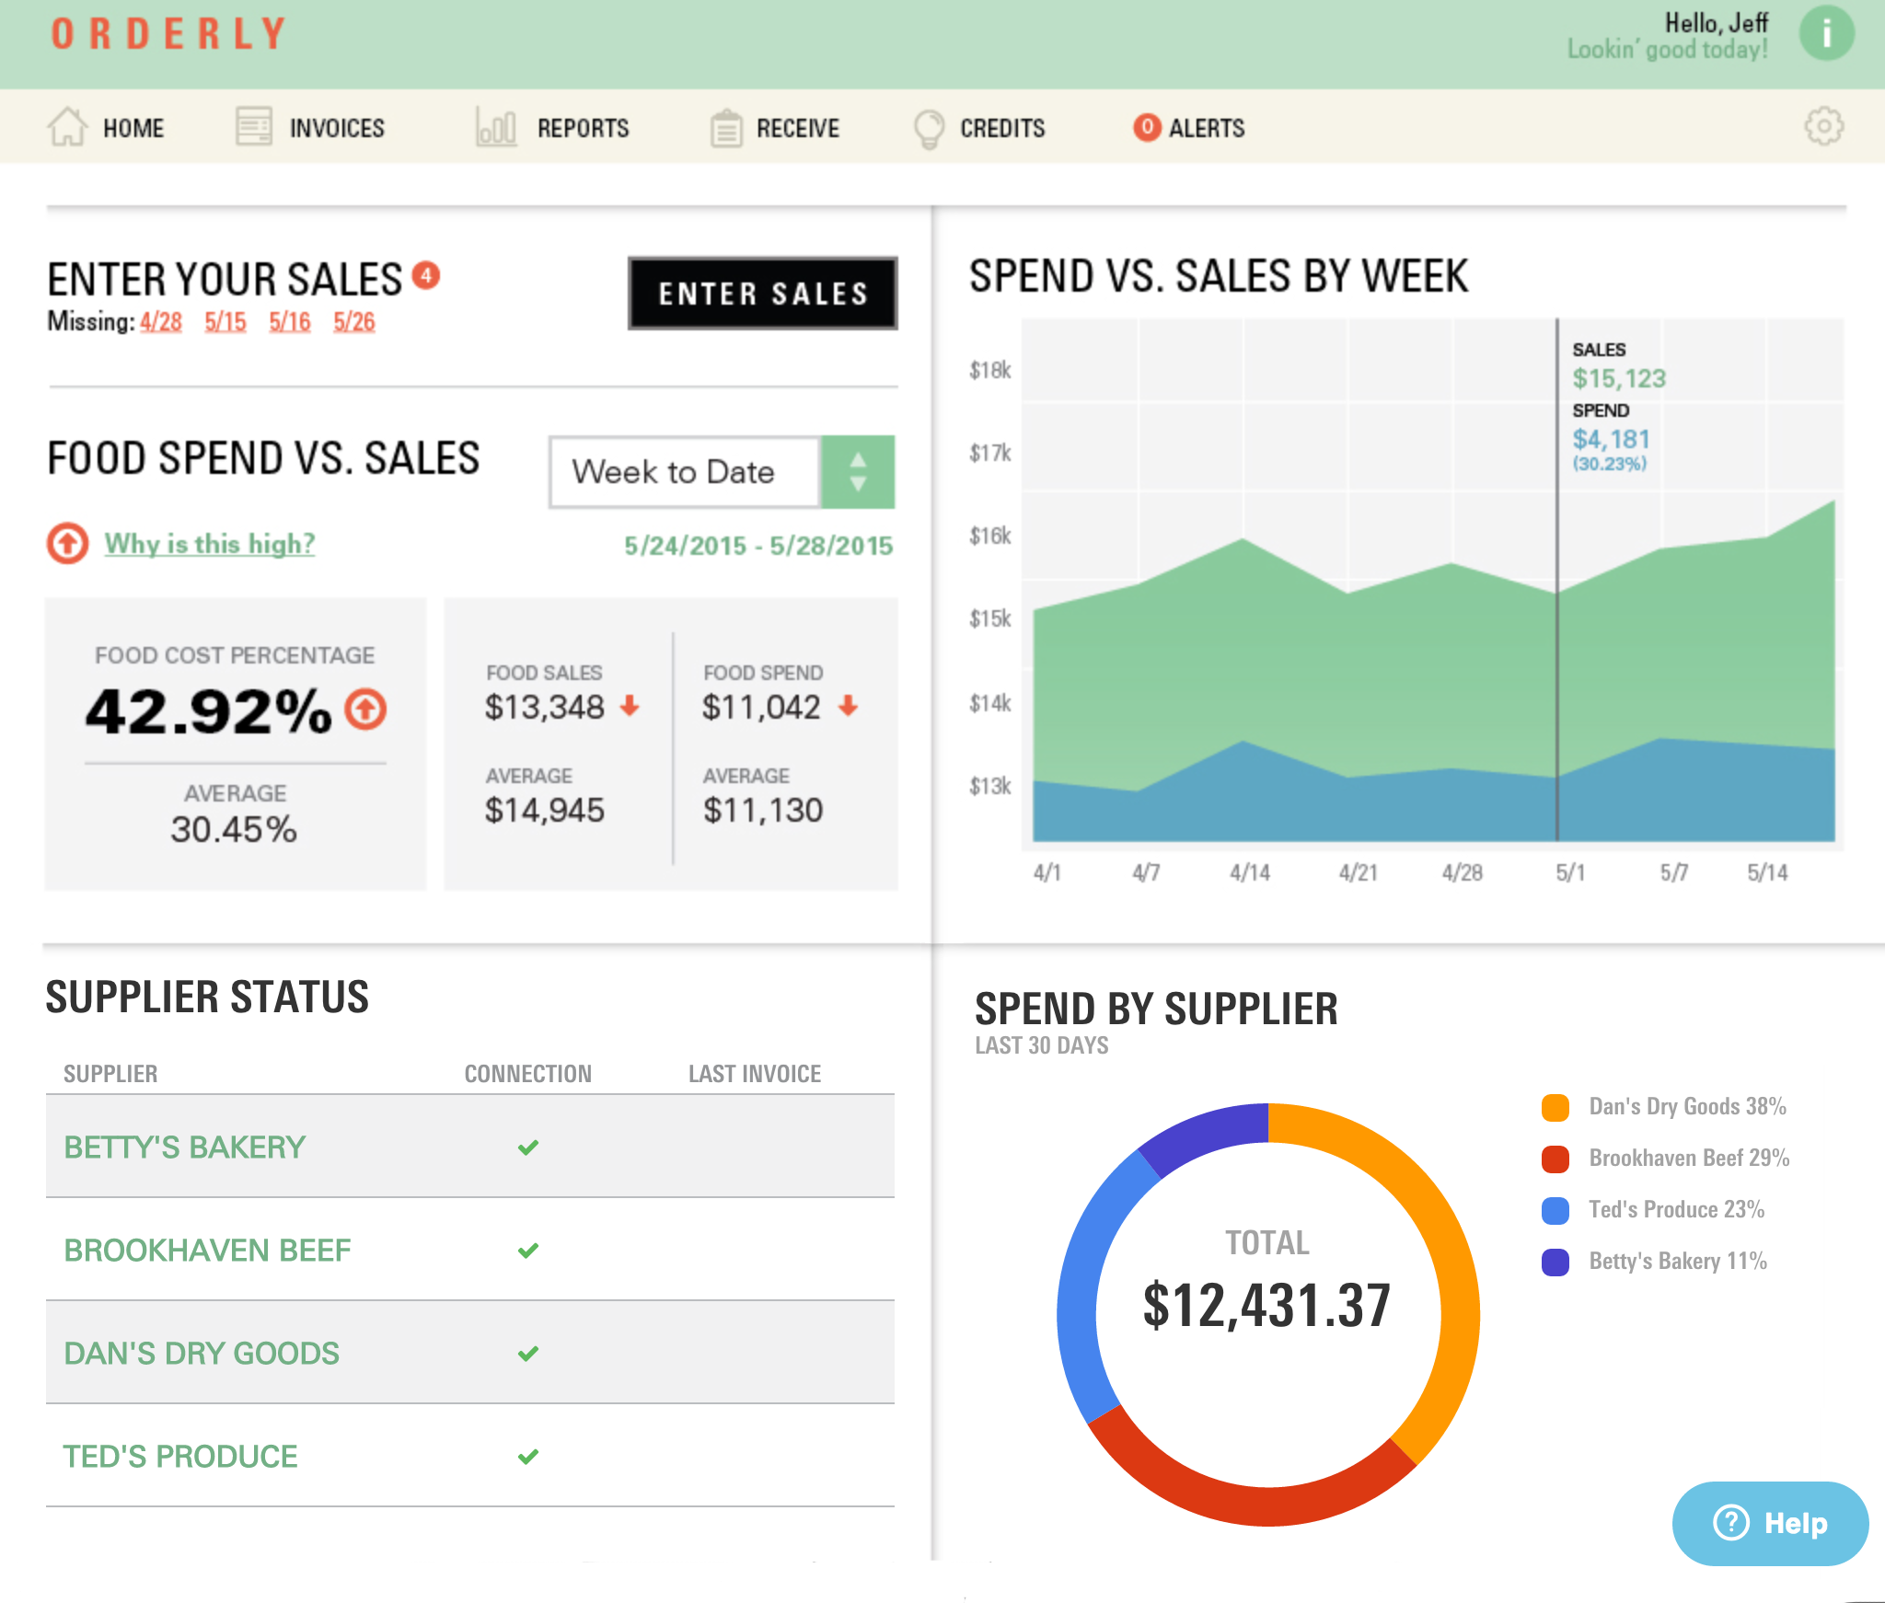1885x1603 pixels.
Task: Click the upper arrow of the date range selector
Action: pyautogui.click(x=857, y=458)
